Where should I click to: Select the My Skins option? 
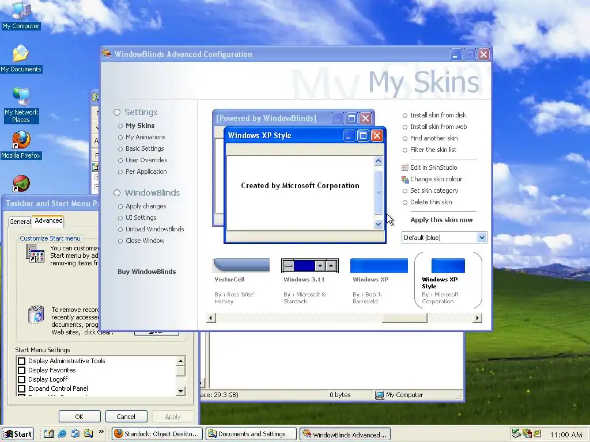point(136,125)
